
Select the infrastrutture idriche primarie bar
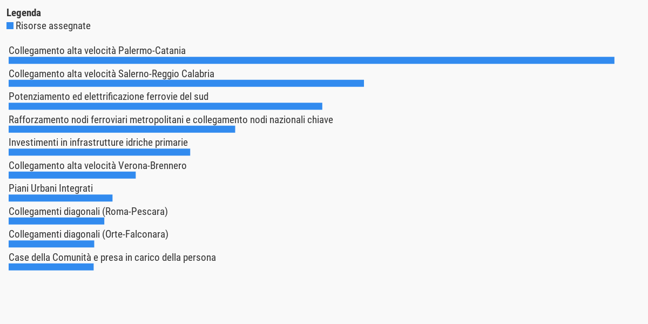click(99, 152)
